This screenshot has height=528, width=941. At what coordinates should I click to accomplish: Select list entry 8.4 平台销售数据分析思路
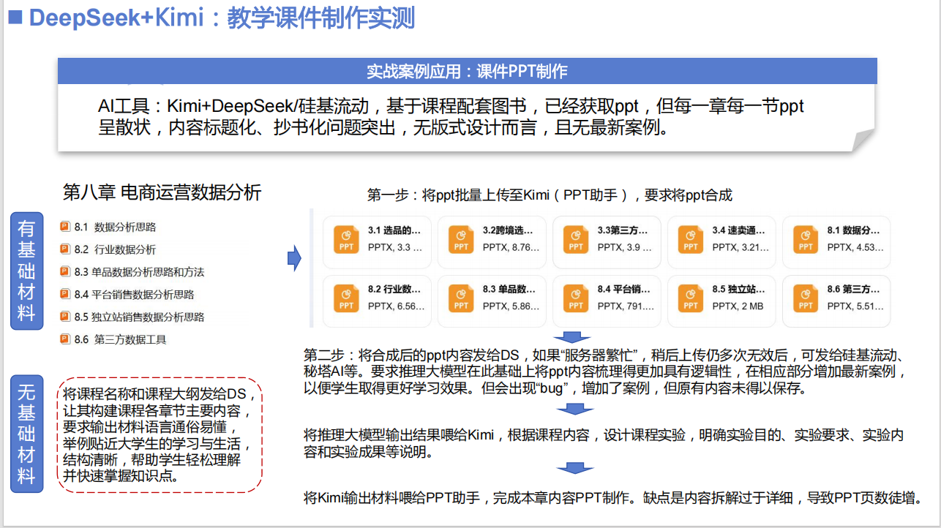(127, 295)
